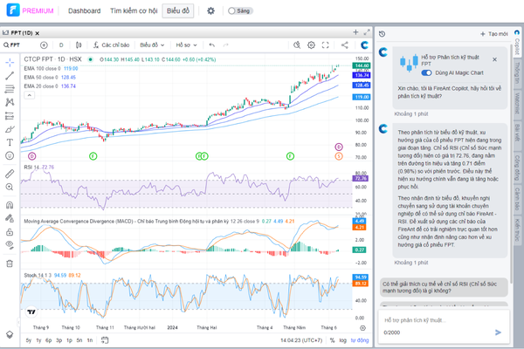This screenshot has width=524, height=349.
Task: Send the message with arrow button
Action: tap(498, 332)
